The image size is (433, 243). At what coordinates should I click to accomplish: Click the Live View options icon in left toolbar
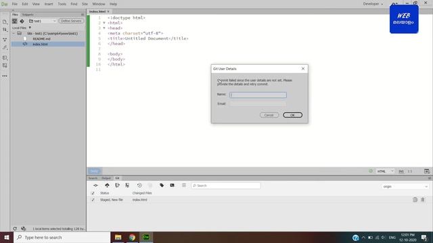click(x=5, y=40)
